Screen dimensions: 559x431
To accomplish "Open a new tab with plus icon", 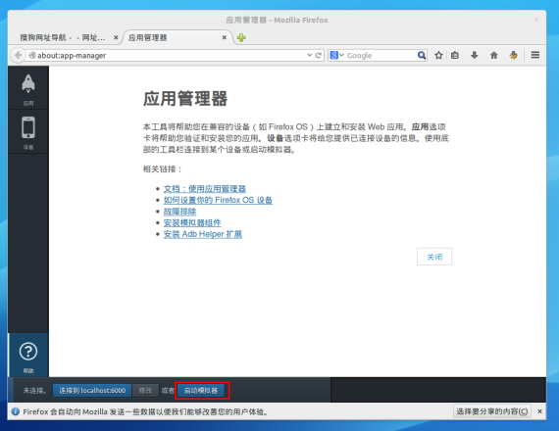I will click(241, 37).
